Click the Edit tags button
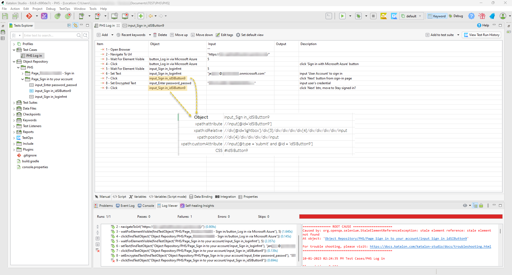512x275 pixels. click(x=225, y=35)
